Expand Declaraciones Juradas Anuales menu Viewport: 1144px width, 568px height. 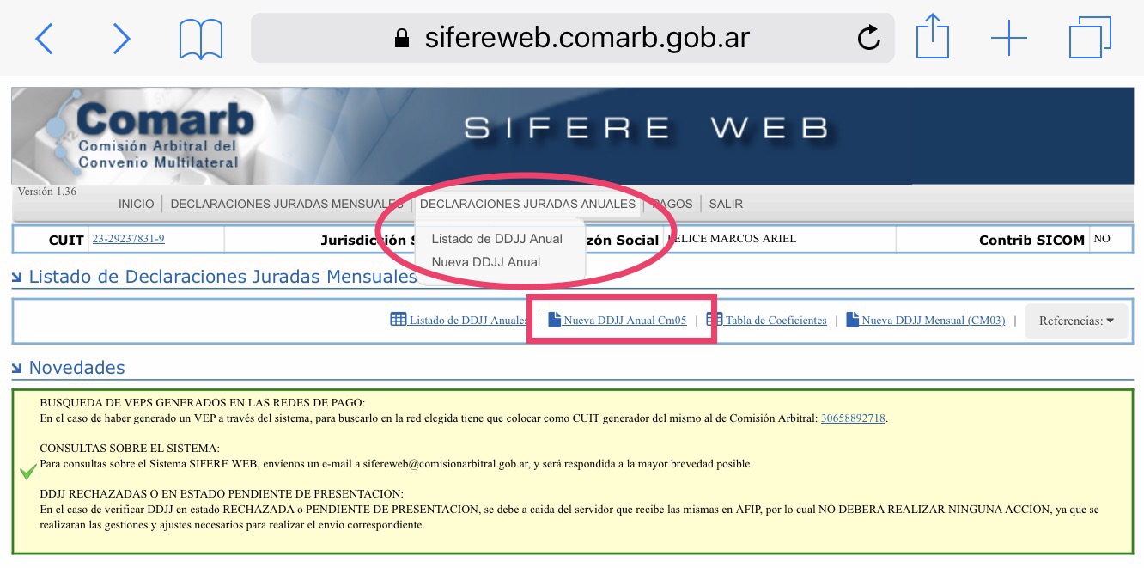point(527,204)
